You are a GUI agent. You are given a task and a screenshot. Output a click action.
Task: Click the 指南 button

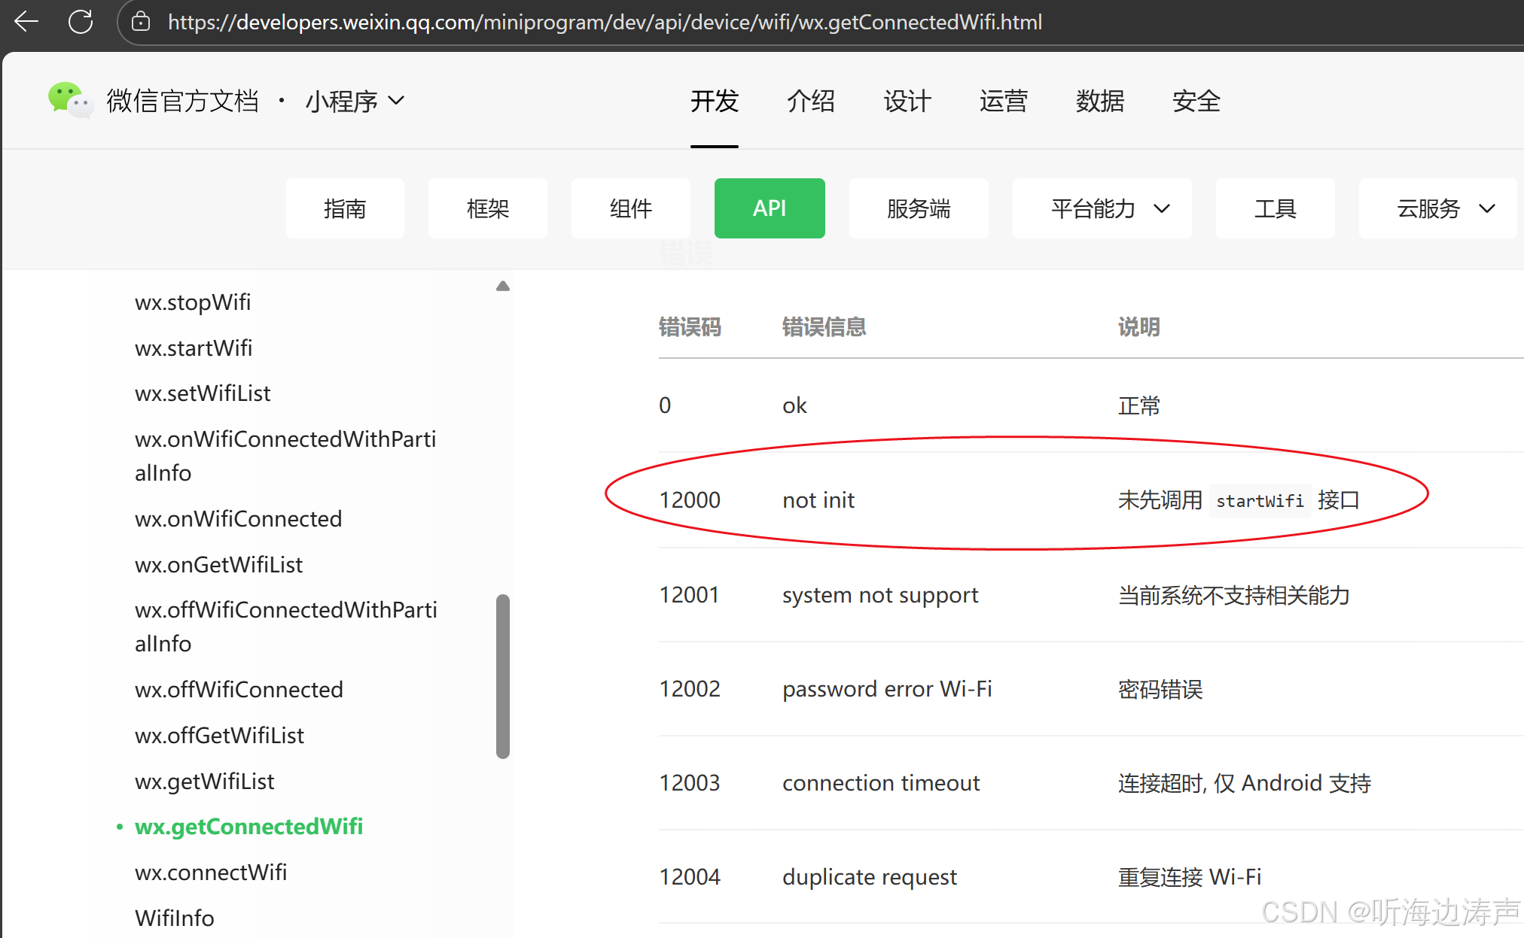coord(345,208)
